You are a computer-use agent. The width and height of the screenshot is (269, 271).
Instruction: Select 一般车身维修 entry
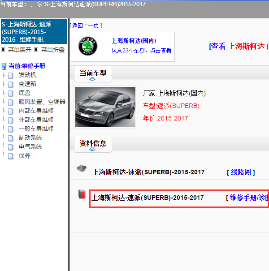click(x=36, y=129)
